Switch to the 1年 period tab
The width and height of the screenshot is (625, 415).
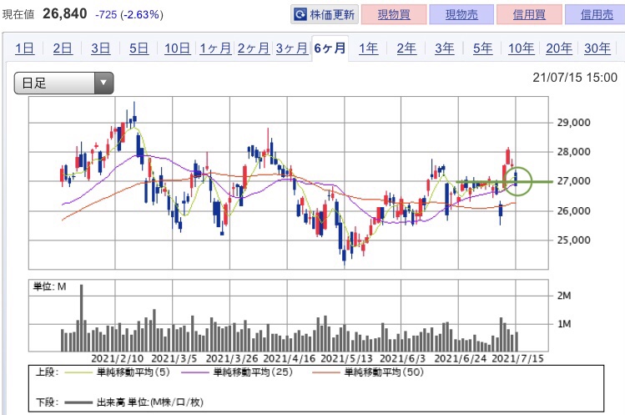click(368, 48)
